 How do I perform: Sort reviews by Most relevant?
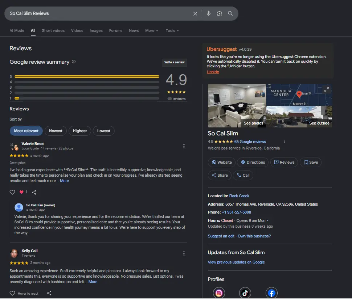pos(26,131)
